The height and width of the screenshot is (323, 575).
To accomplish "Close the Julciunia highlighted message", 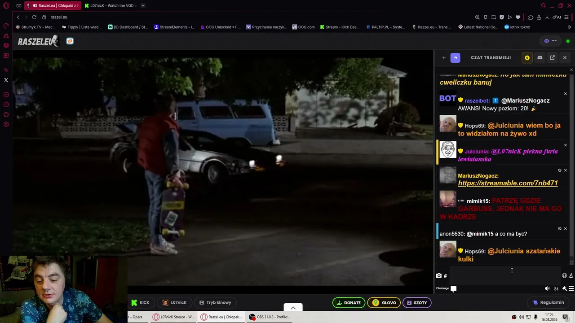I will pyautogui.click(x=565, y=145).
